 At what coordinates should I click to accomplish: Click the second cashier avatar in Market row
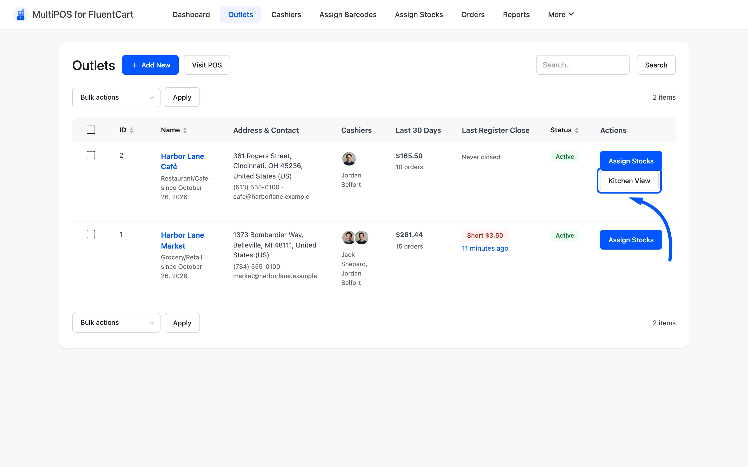coord(362,237)
